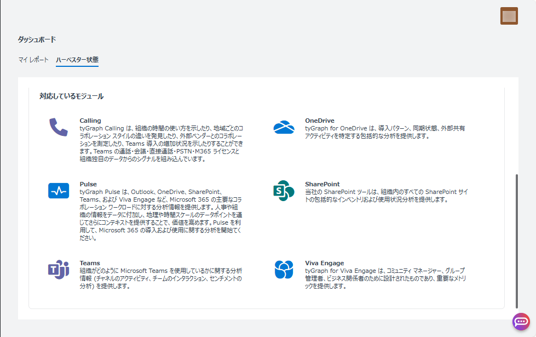Click the Pulse module title

tap(88, 184)
